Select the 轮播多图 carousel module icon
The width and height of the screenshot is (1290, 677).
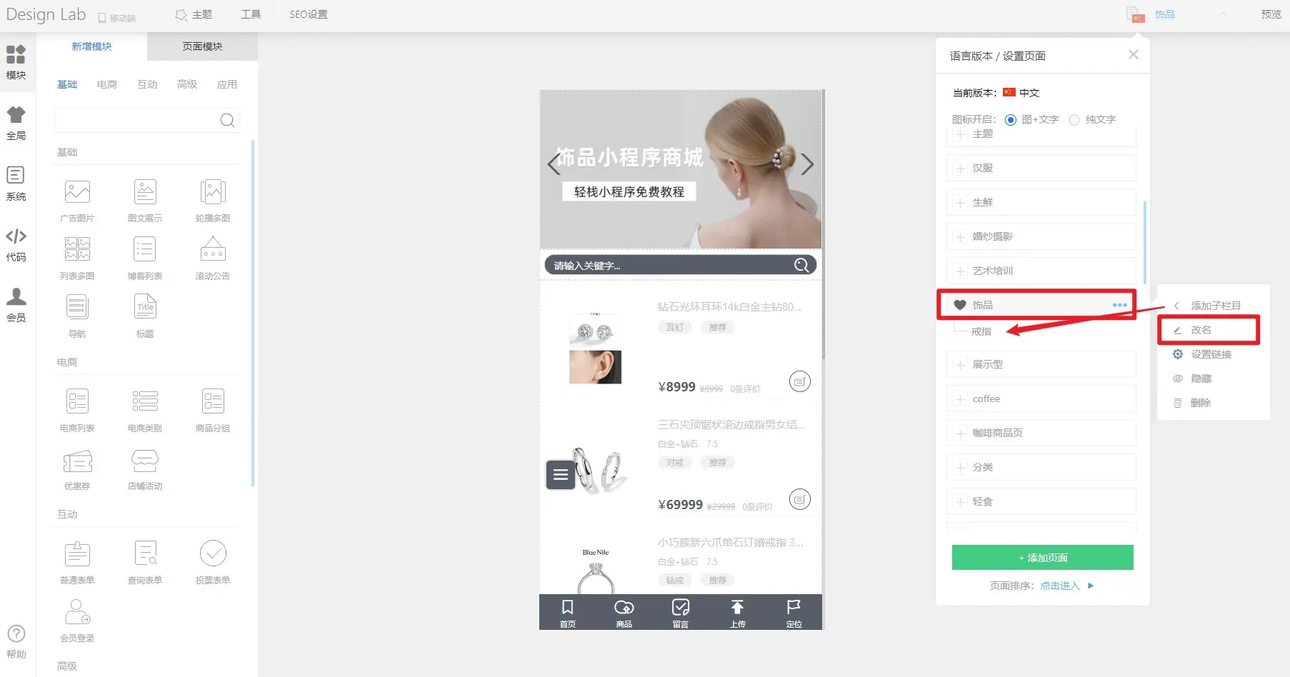click(x=213, y=193)
